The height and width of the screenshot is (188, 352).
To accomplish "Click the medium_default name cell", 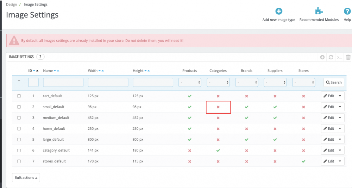I will pos(56,118).
